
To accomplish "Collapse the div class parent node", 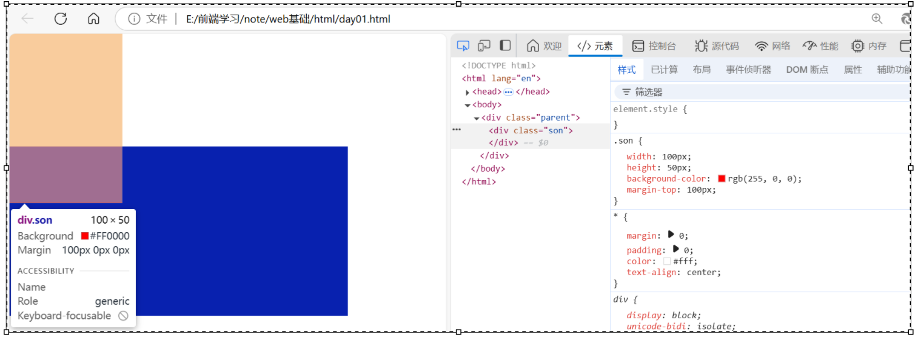I will click(x=477, y=118).
